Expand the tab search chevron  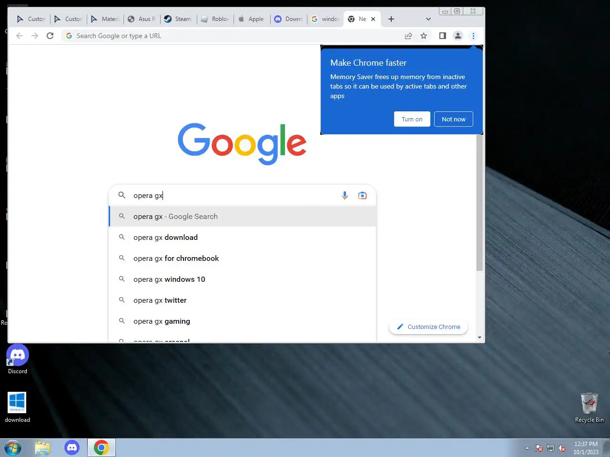click(x=428, y=19)
